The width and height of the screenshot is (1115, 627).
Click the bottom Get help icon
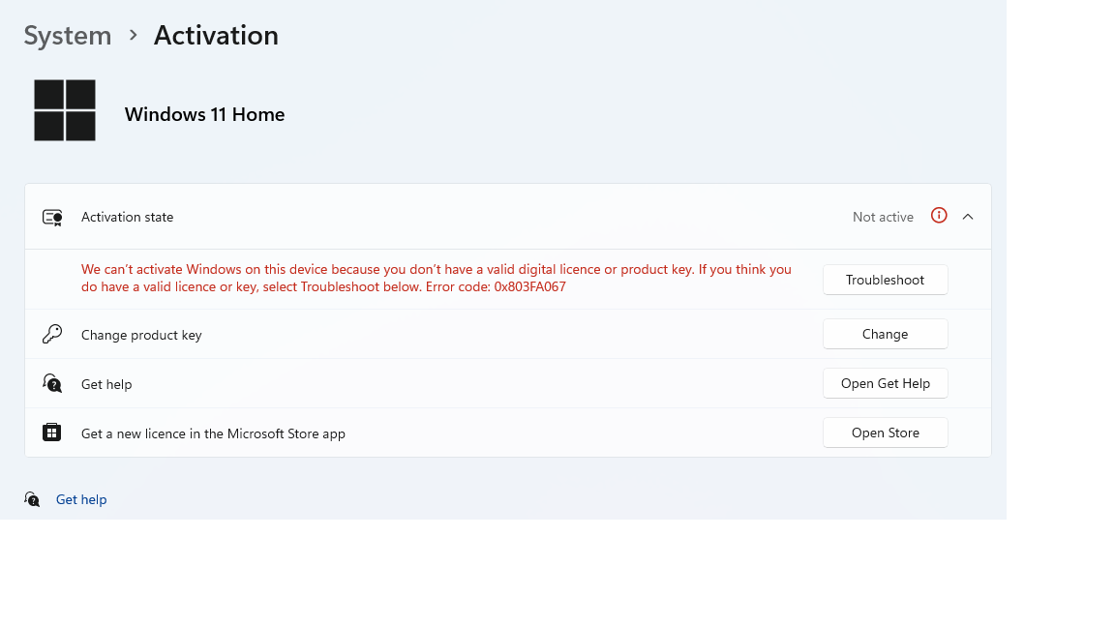(x=32, y=499)
